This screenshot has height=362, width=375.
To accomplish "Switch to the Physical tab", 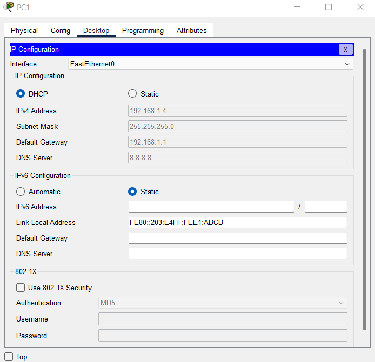I will point(24,31).
